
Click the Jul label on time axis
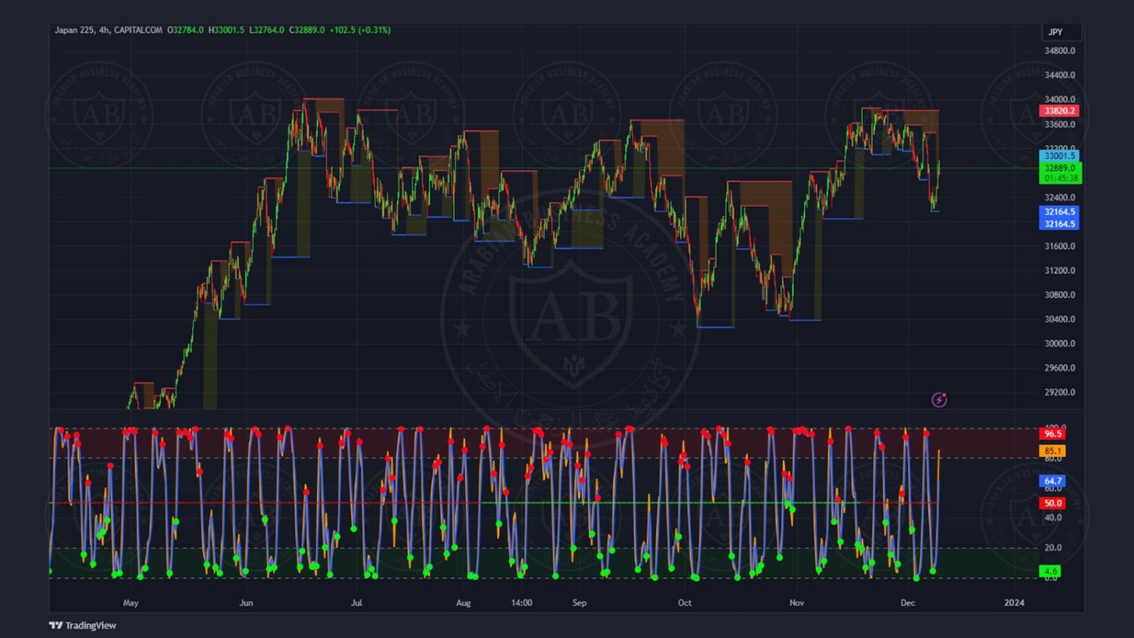356,602
